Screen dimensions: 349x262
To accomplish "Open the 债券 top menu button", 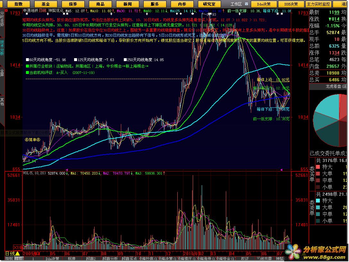I will coord(73,4).
